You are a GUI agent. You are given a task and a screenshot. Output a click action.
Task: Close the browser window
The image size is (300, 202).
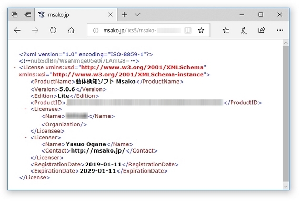pyautogui.click(x=279, y=15)
